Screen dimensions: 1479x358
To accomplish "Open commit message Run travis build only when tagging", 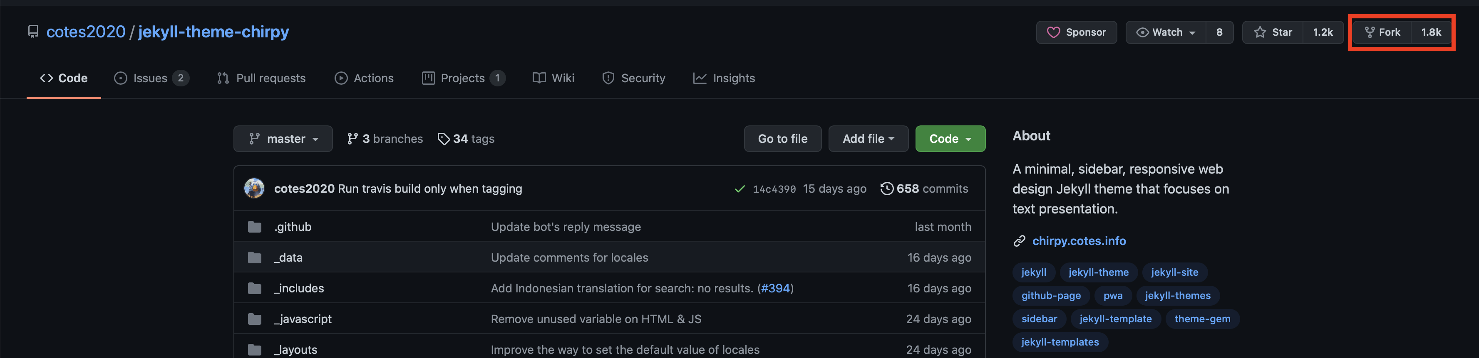I will 429,189.
